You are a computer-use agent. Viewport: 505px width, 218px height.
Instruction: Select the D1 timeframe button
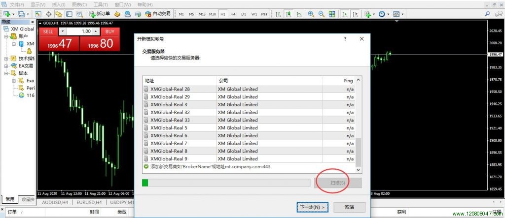point(244,14)
